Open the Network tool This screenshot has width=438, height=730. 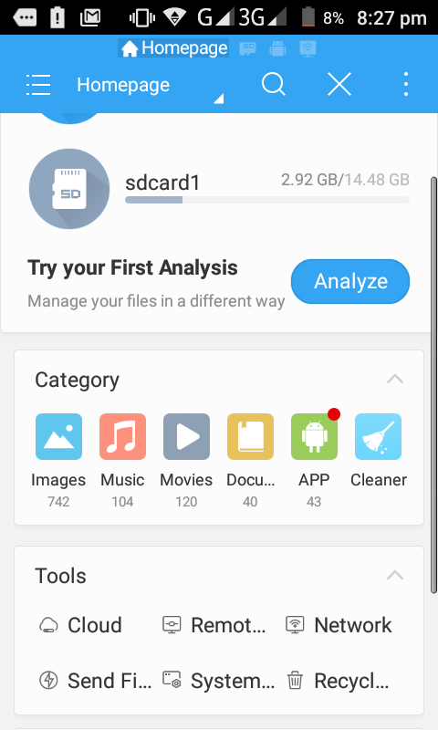coord(339,625)
